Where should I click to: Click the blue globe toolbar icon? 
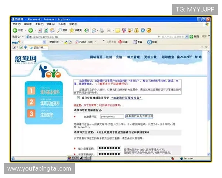(x=143, y=30)
